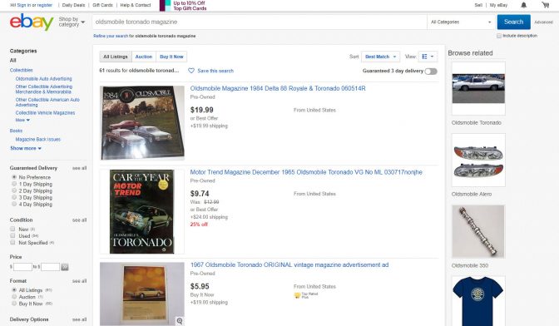
Task: Open Advanced search link
Action: (543, 22)
